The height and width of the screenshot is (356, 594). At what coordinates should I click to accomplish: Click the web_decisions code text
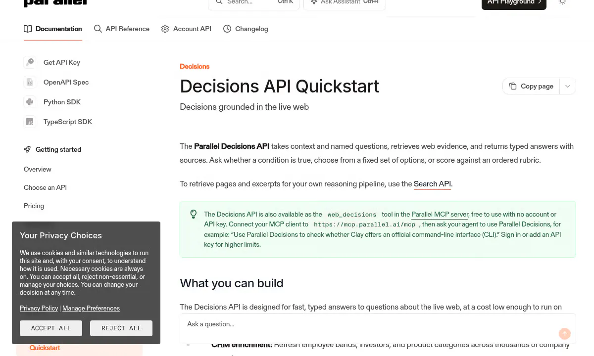[x=352, y=215]
